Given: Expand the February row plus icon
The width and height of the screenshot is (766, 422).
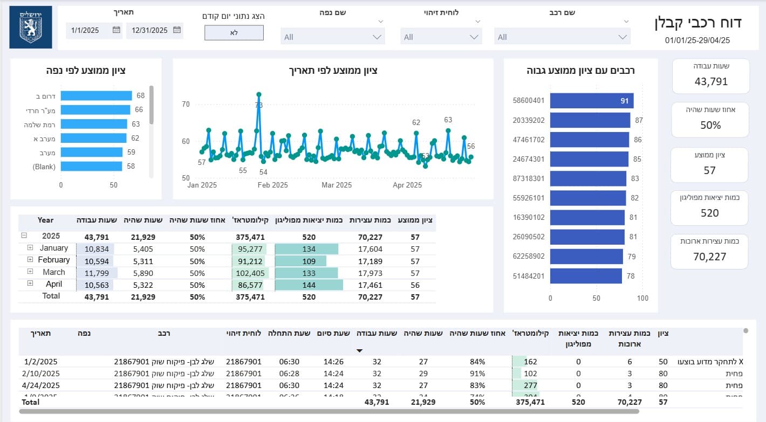Looking at the screenshot, I should coord(30,260).
